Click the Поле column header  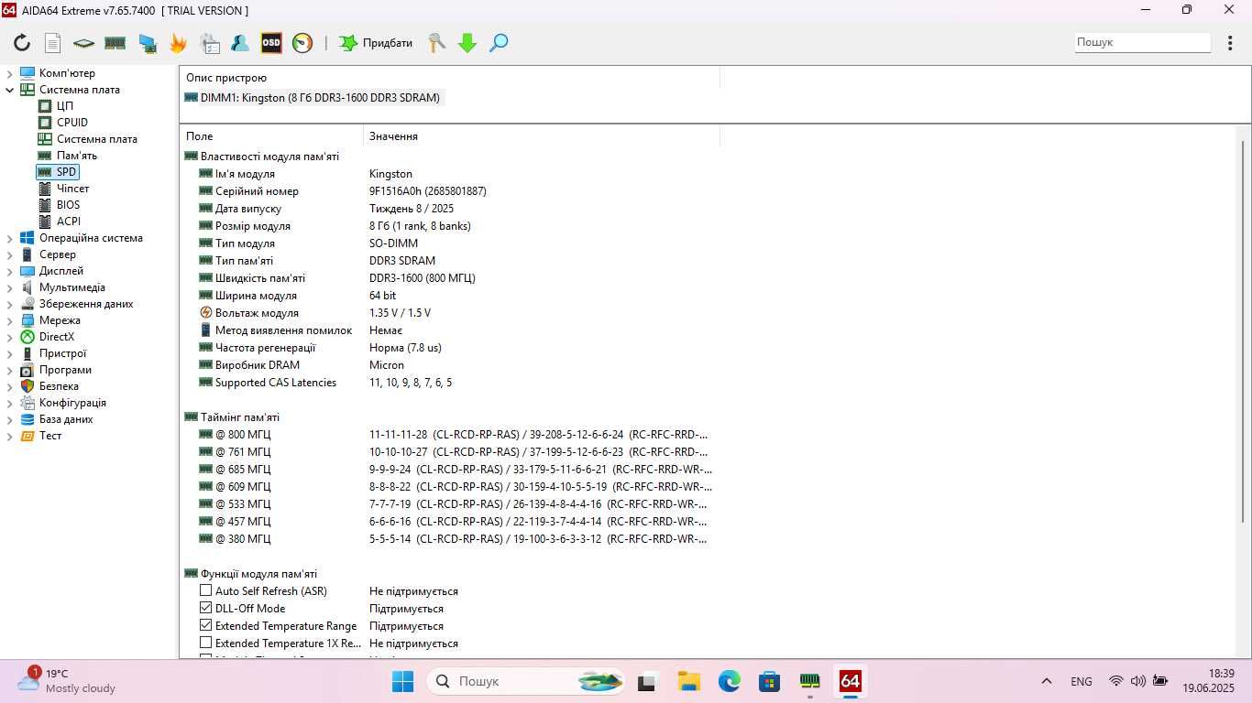pyautogui.click(x=271, y=135)
